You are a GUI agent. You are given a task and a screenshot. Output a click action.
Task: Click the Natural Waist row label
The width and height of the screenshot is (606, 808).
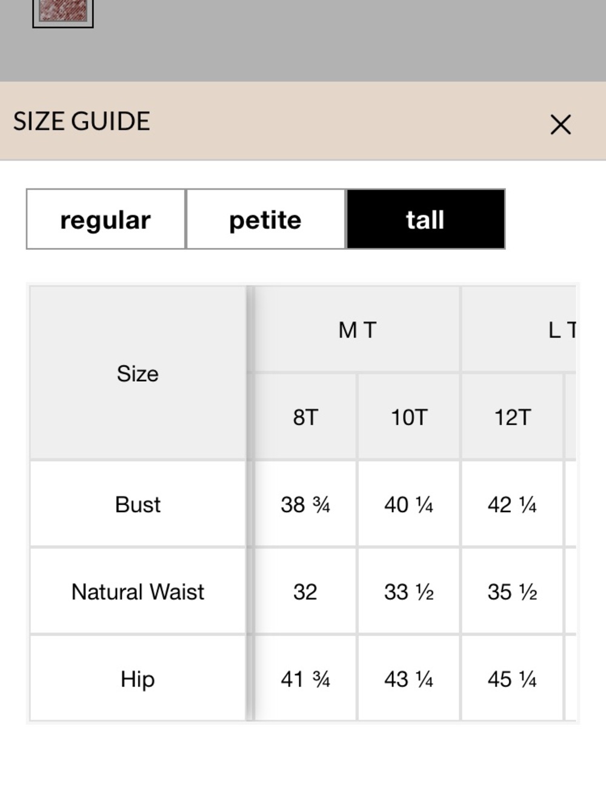(x=138, y=591)
